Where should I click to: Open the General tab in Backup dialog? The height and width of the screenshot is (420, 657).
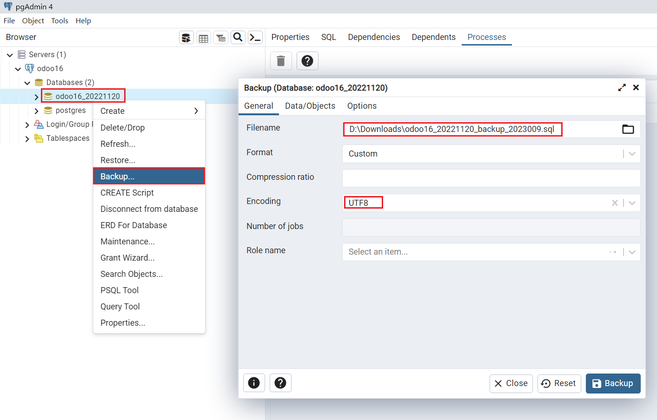(259, 106)
